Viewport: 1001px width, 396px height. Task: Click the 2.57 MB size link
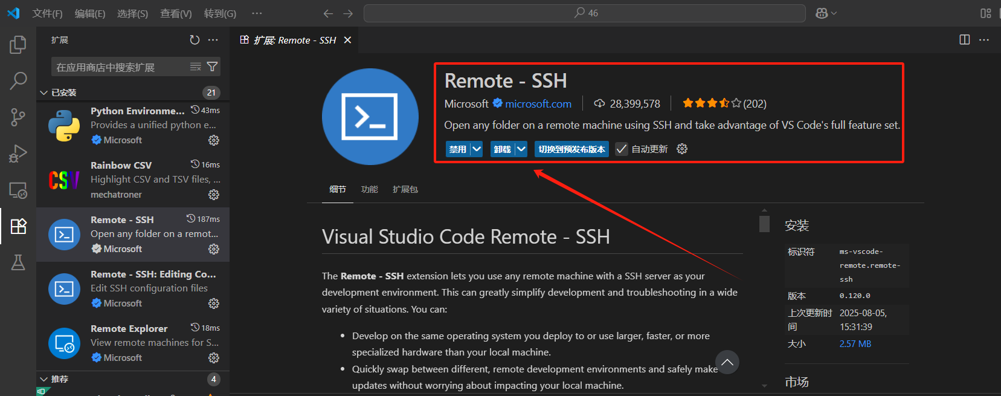[855, 343]
